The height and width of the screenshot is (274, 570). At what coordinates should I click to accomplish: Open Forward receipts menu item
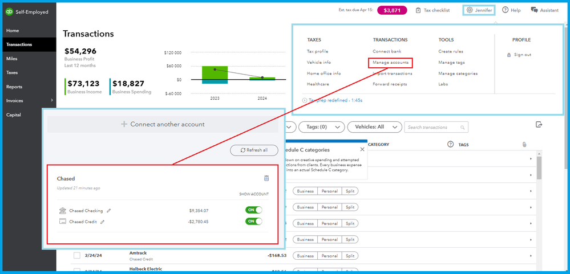coord(390,84)
